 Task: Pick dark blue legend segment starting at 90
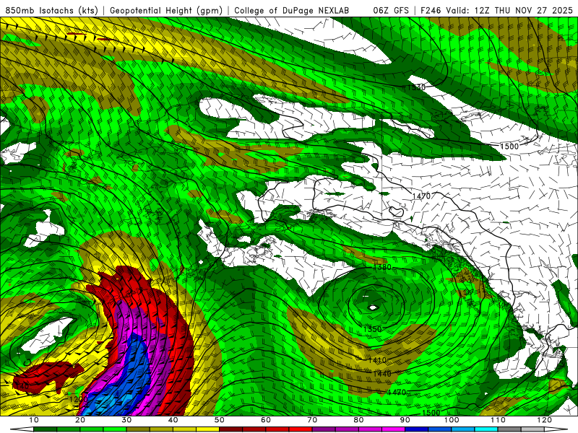pos(417,429)
